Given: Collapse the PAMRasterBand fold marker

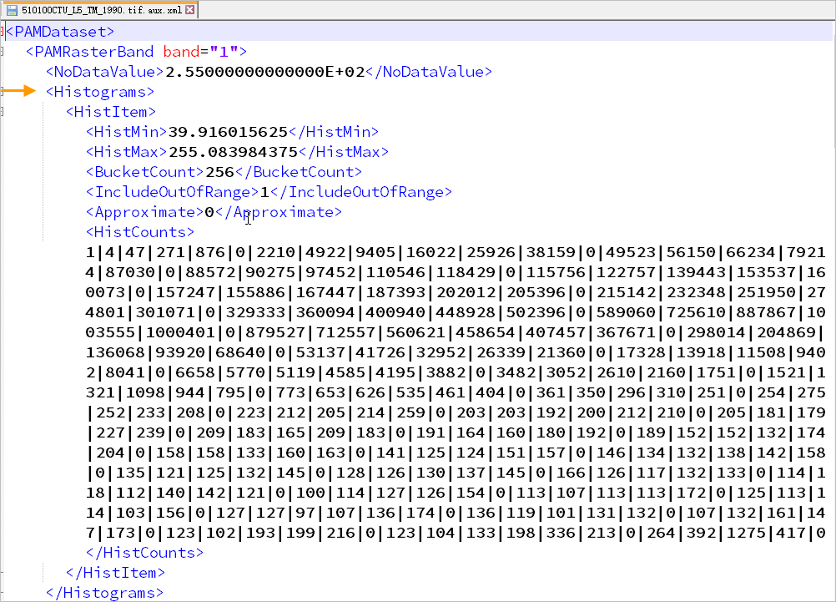Looking at the screenshot, I should point(3,52).
